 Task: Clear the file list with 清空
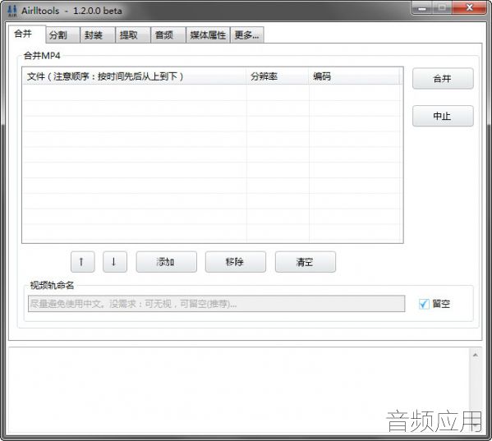[306, 262]
